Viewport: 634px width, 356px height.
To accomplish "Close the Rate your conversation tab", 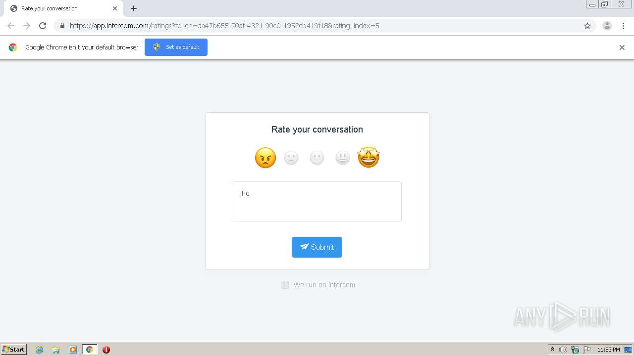I will click(115, 8).
